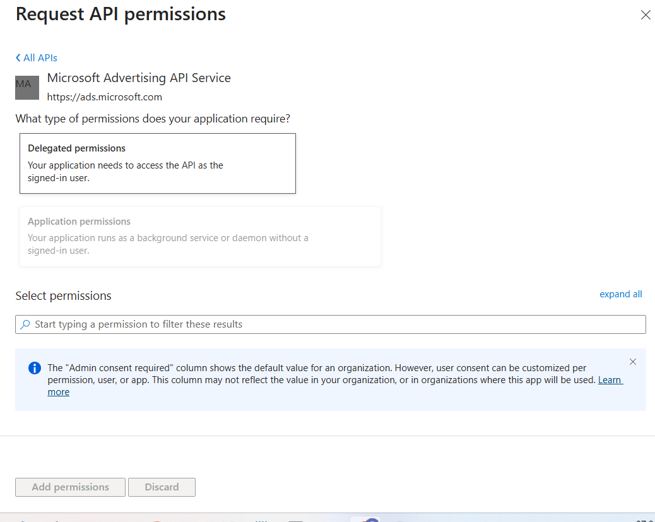Click the MA app logo icon

tap(27, 88)
